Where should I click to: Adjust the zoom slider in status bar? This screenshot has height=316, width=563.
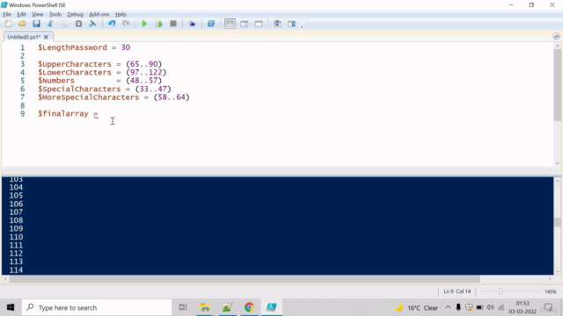501,291
